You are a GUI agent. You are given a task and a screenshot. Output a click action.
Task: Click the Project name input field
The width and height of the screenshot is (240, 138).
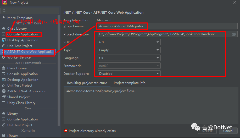tap(122, 26)
